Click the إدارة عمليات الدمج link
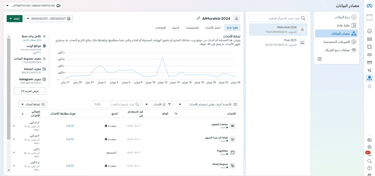This screenshot has width=375, height=176. click(32, 40)
